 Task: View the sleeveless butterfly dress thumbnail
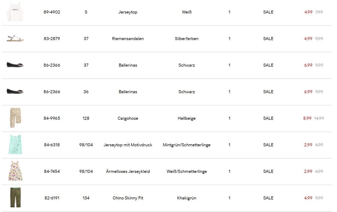point(15,171)
